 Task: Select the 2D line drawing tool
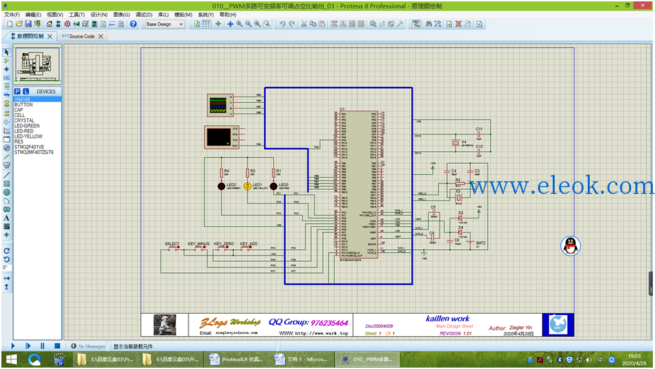click(x=7, y=175)
